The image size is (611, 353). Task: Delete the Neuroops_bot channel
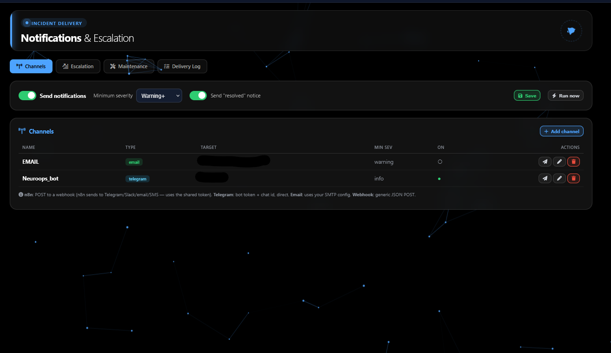click(x=573, y=179)
